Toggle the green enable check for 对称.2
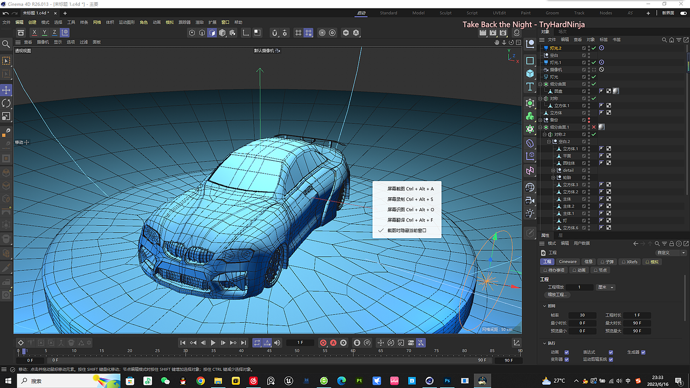The image size is (690, 388). tap(594, 134)
